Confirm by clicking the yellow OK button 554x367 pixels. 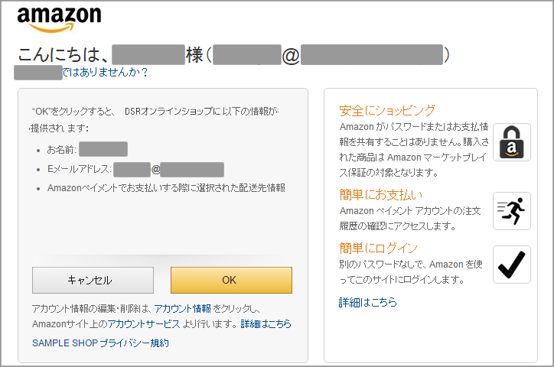point(231,280)
